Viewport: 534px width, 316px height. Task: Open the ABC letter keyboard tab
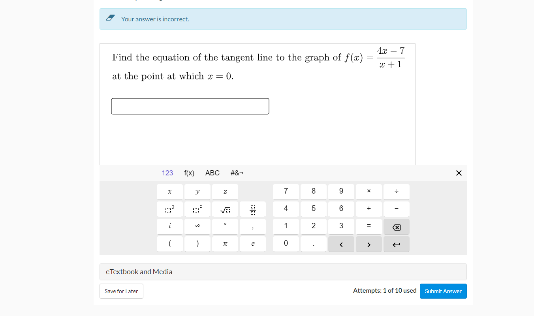pos(212,173)
